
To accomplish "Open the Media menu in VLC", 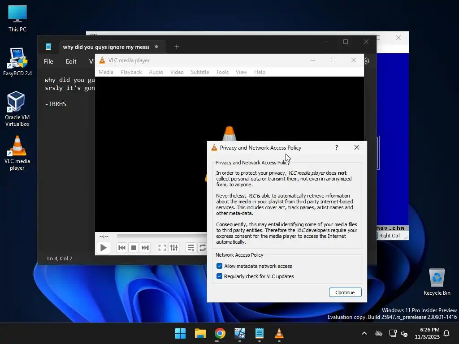I will tap(106, 72).
